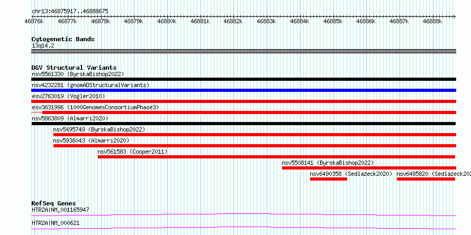The image size is (471, 235).
Task: Click the 46881k ruler tick label
Action: point(200,21)
